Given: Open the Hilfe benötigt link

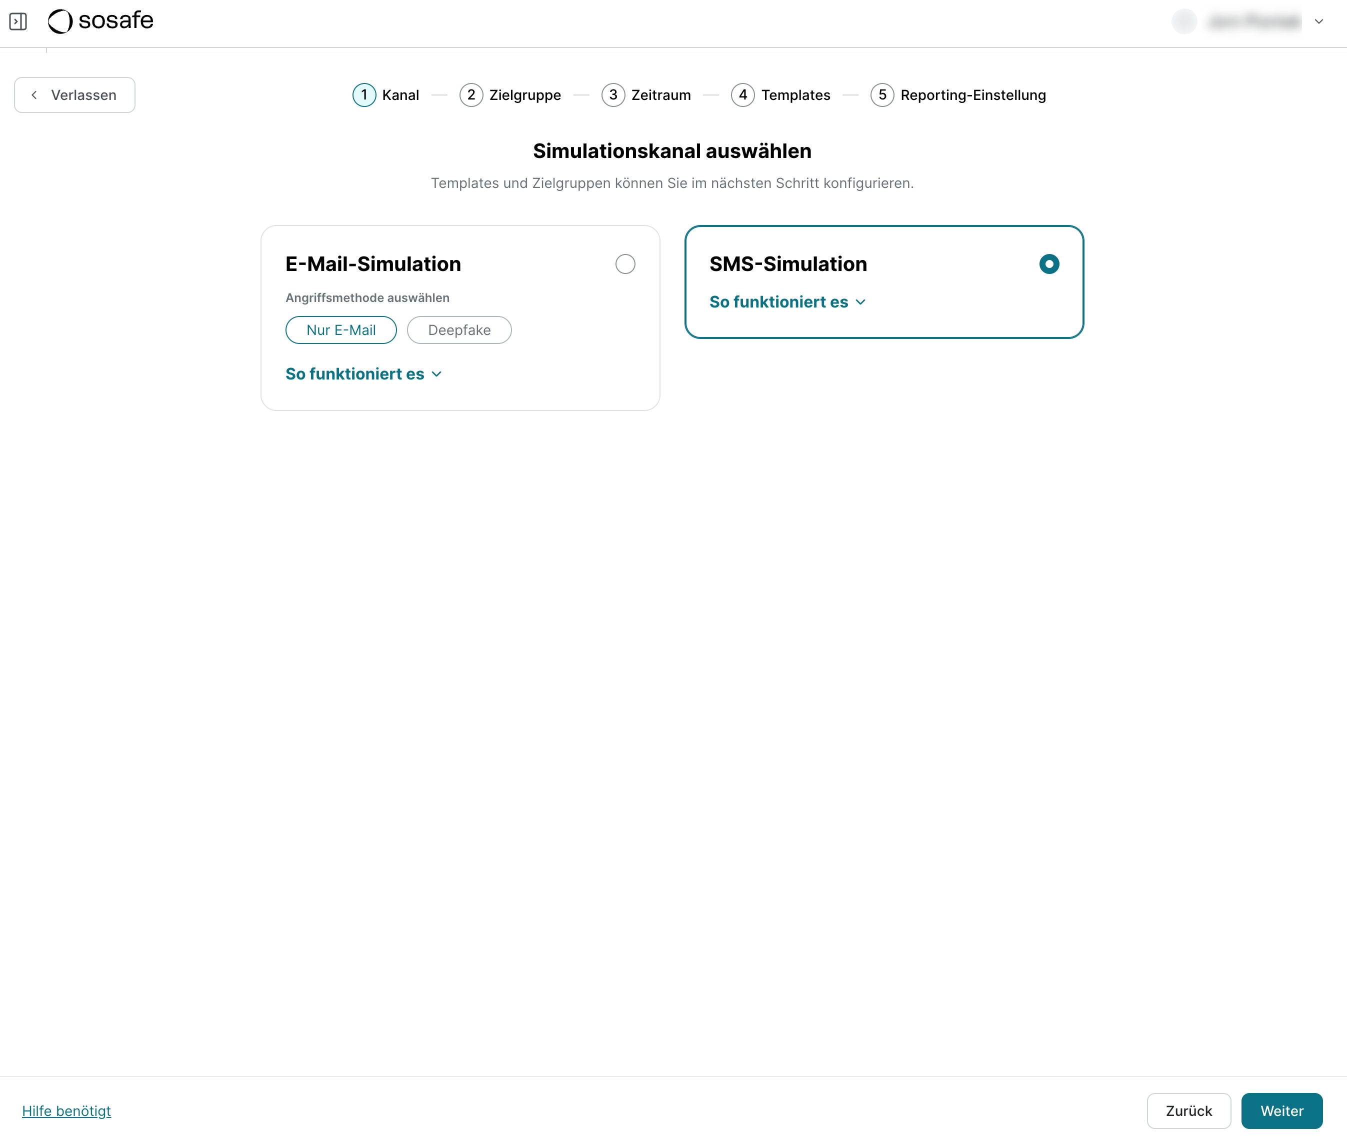Looking at the screenshot, I should pyautogui.click(x=66, y=1111).
